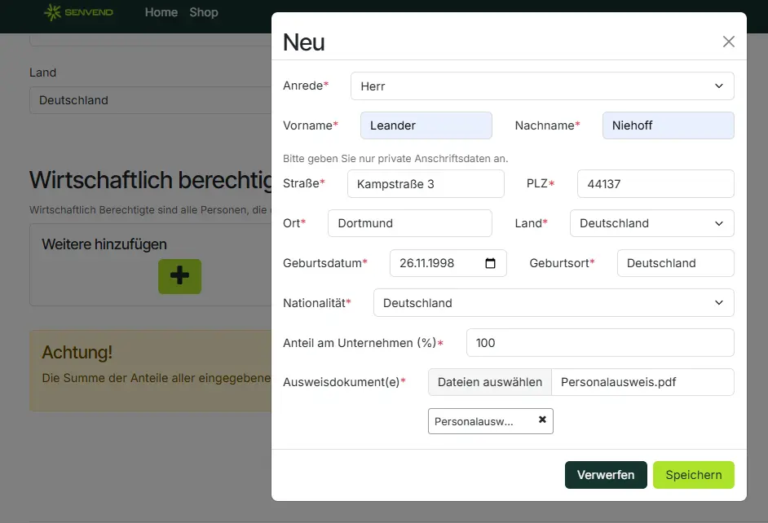
Task: Discard changes with Verwerfen
Action: pos(606,475)
